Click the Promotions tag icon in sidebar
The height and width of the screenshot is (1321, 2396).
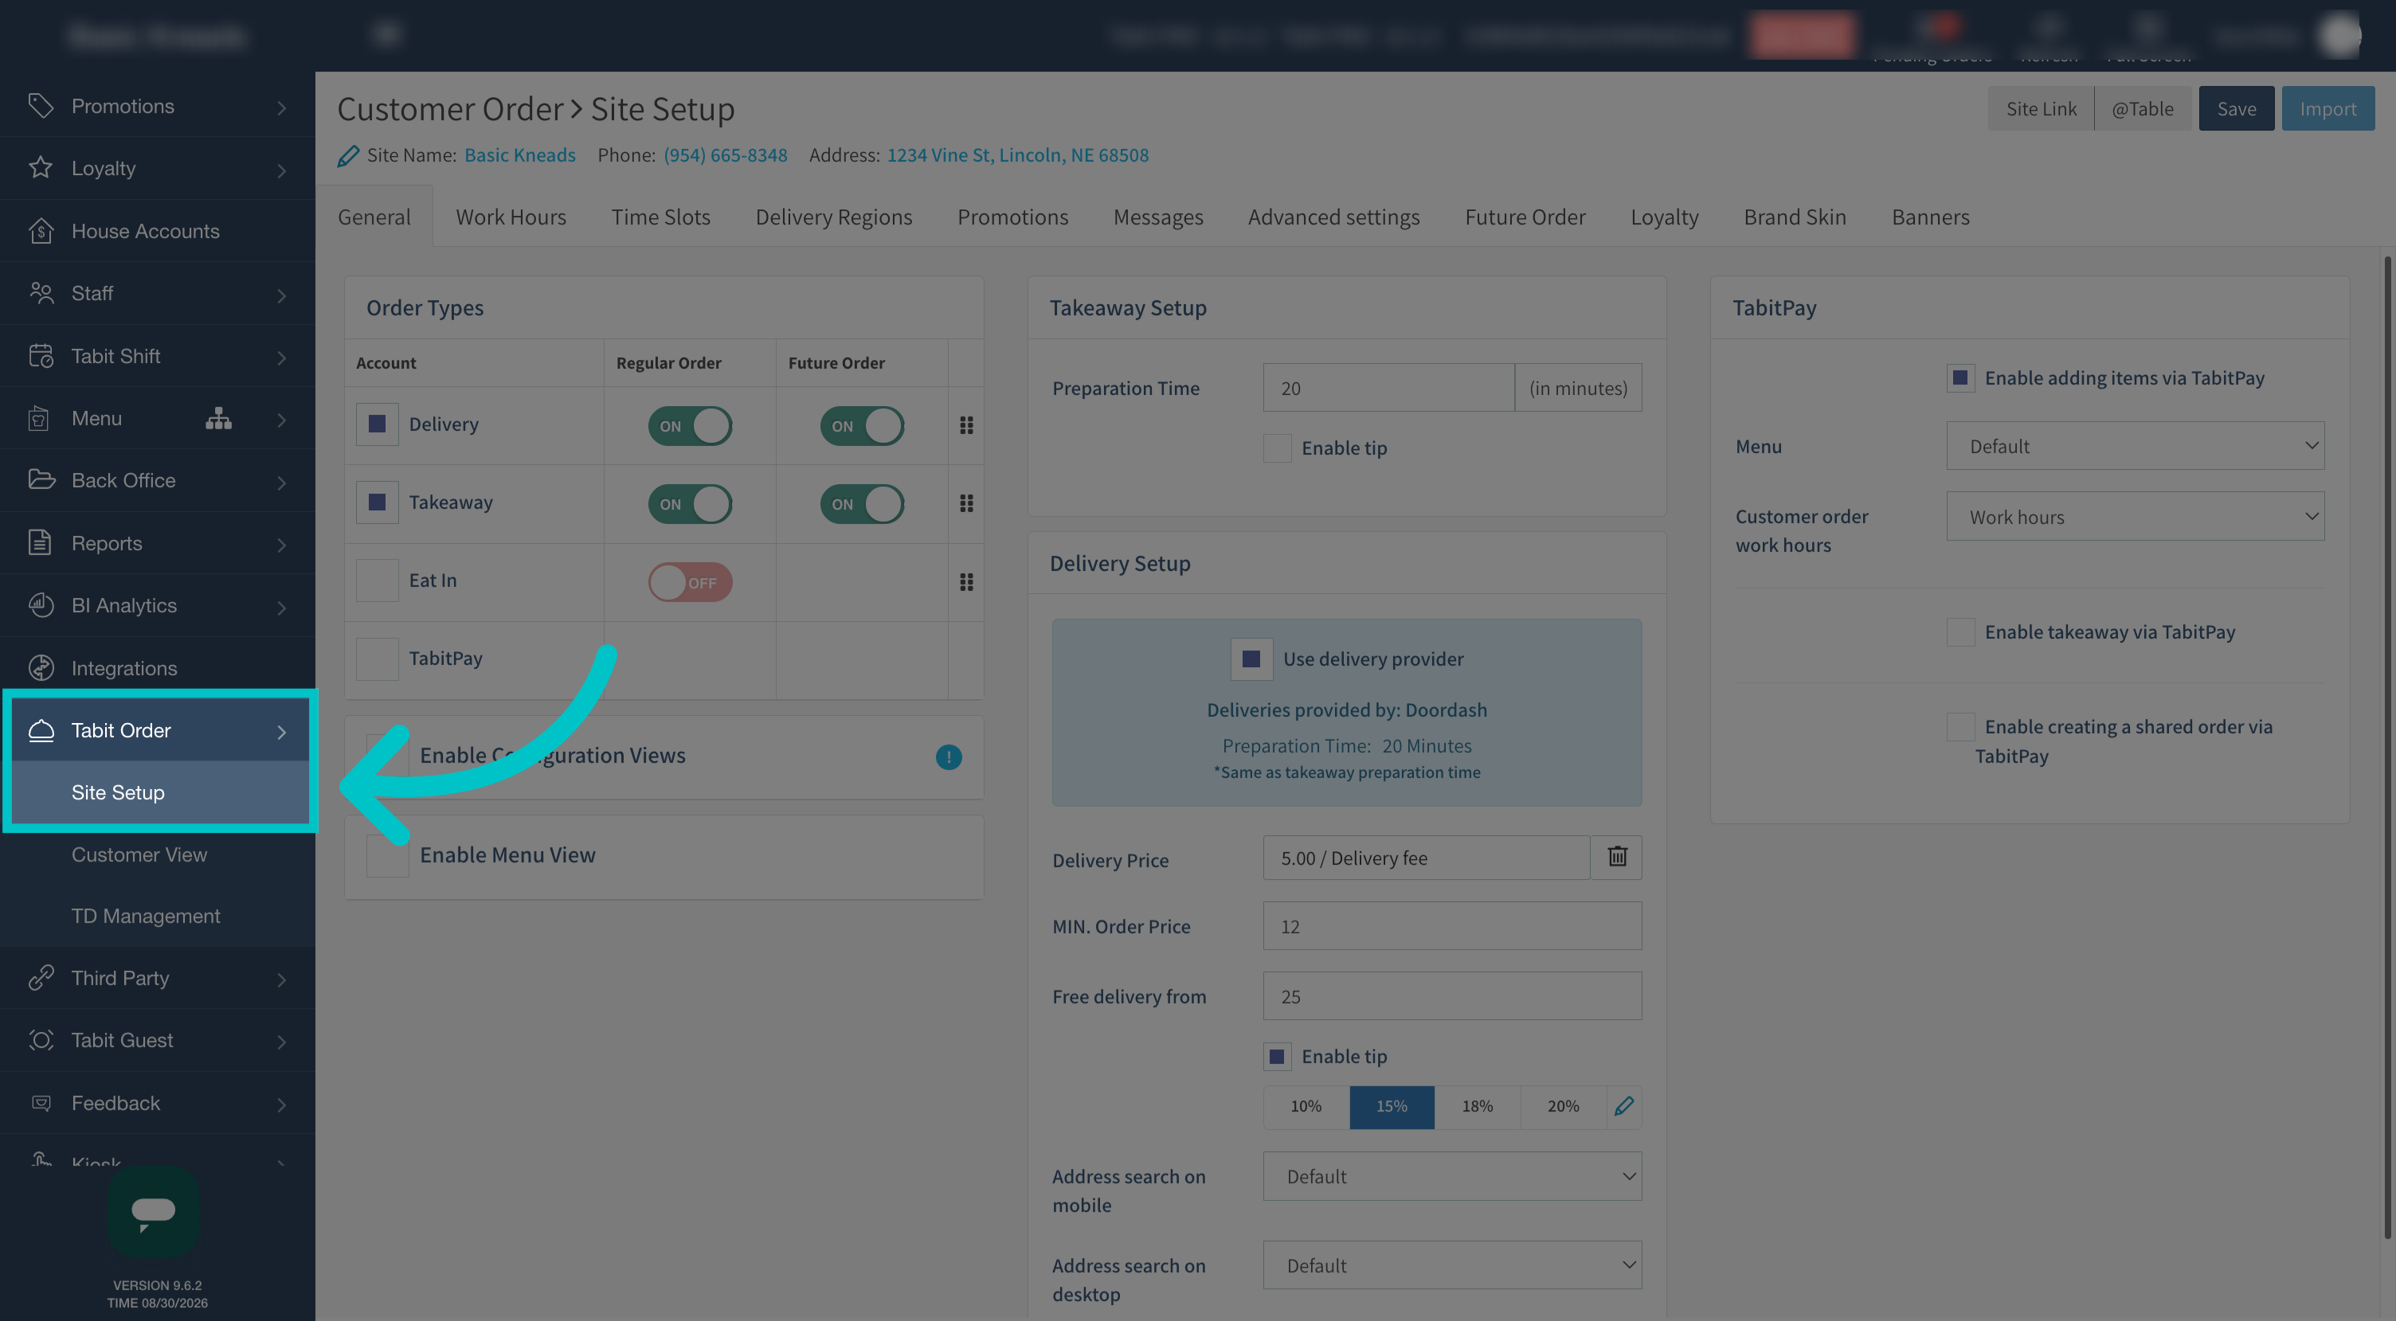pos(40,105)
